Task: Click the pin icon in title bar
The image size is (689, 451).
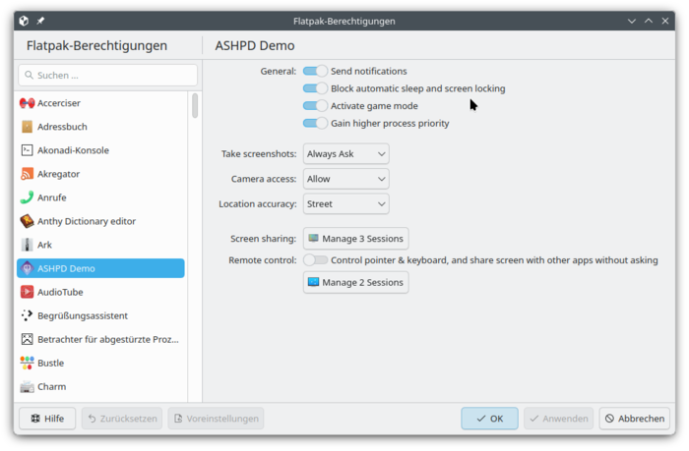Action: pyautogui.click(x=40, y=21)
